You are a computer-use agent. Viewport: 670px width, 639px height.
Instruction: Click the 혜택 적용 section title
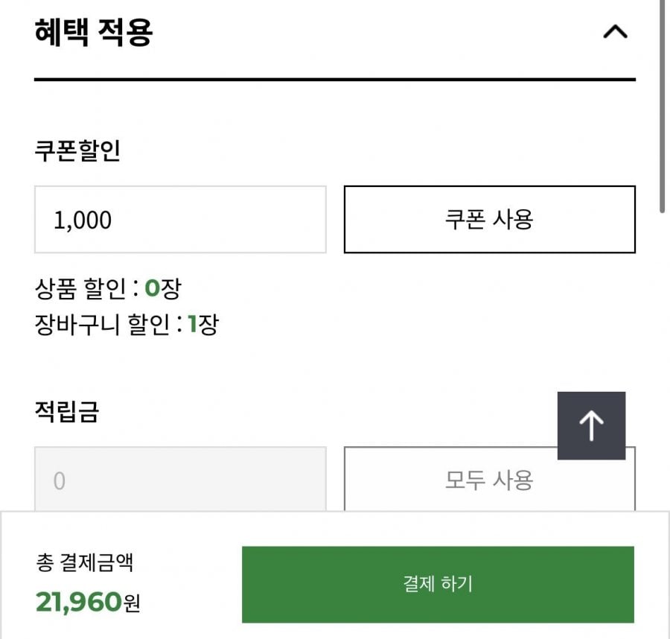pos(93,33)
